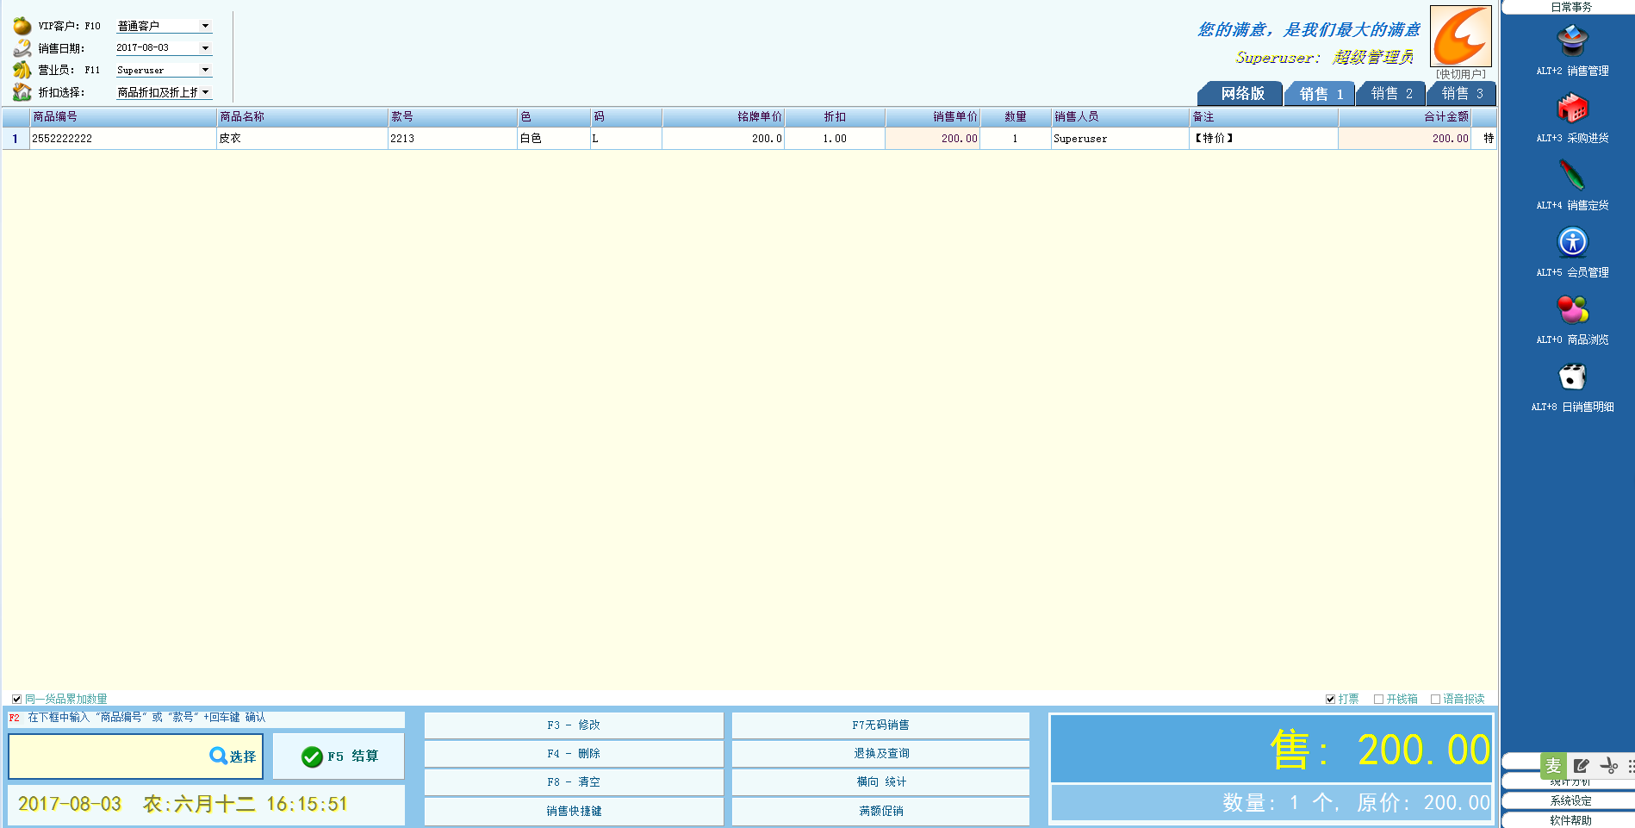
Task: Select the 2213 style number cell
Action: (452, 139)
